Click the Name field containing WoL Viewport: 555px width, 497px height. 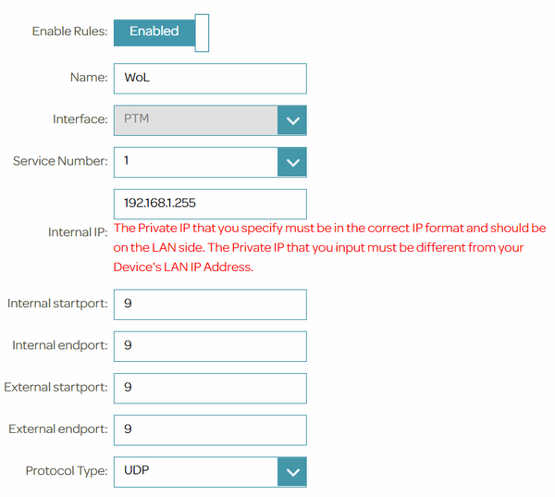click(209, 78)
